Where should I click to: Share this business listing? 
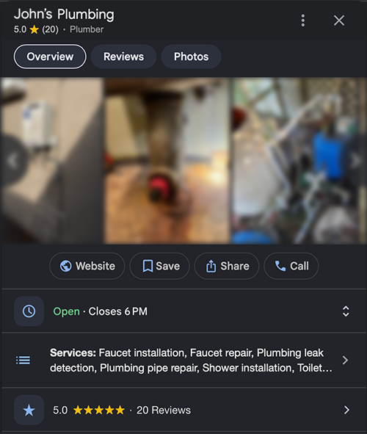click(x=227, y=266)
